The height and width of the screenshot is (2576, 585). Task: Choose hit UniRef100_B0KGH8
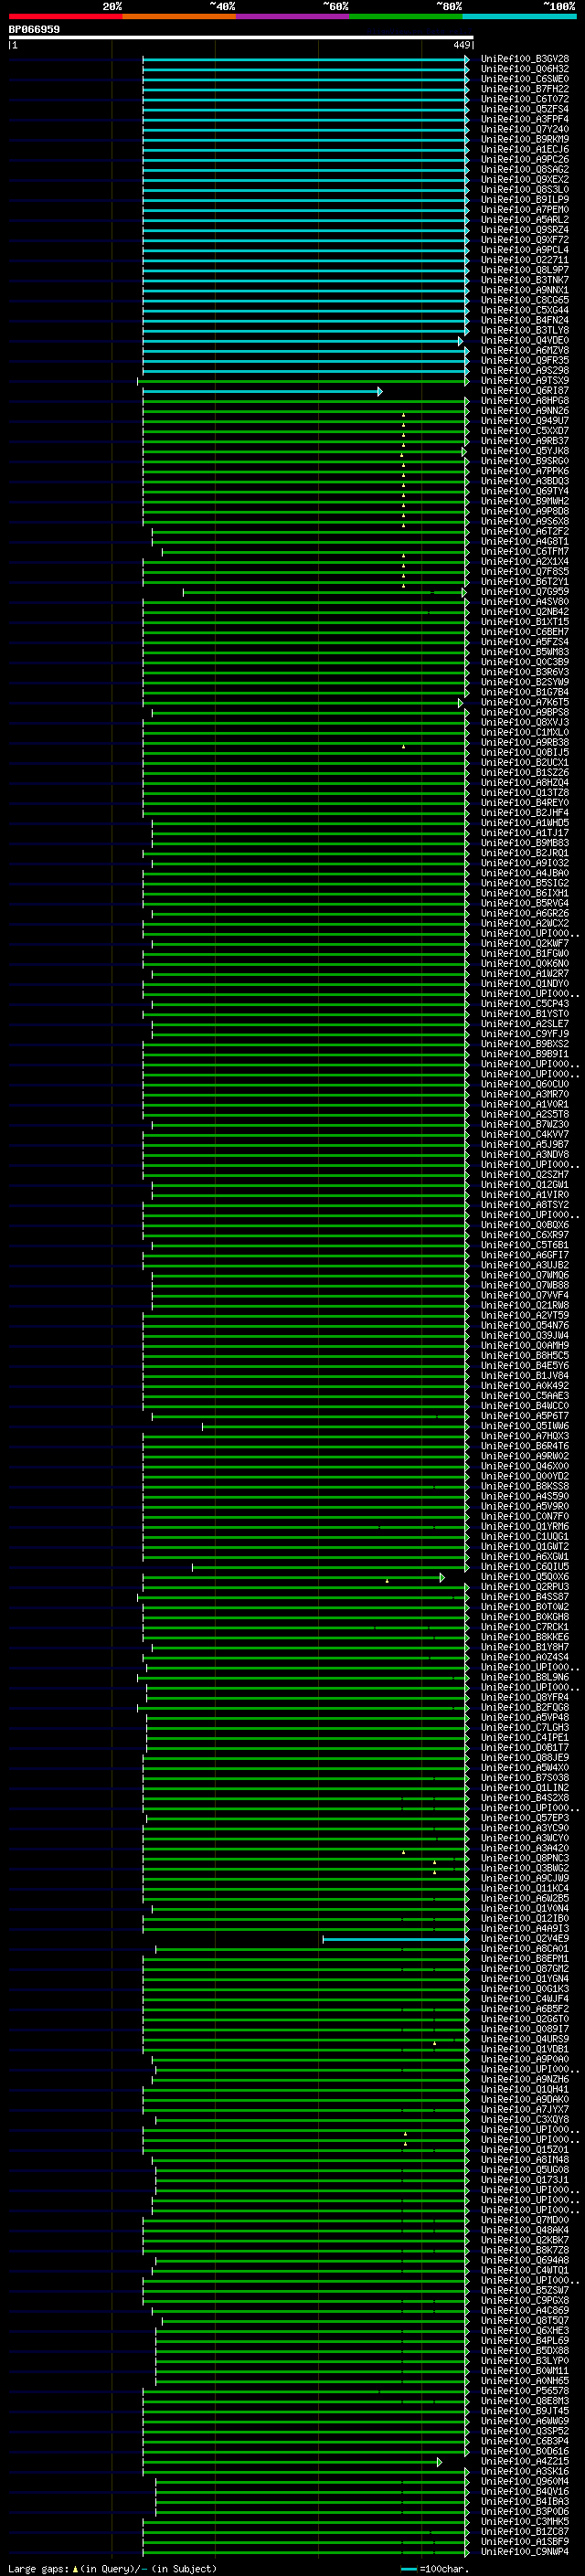[524, 1617]
